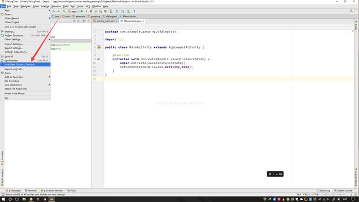359x202 pixels.
Task: Open the Event Log
Action: [x=323, y=190]
